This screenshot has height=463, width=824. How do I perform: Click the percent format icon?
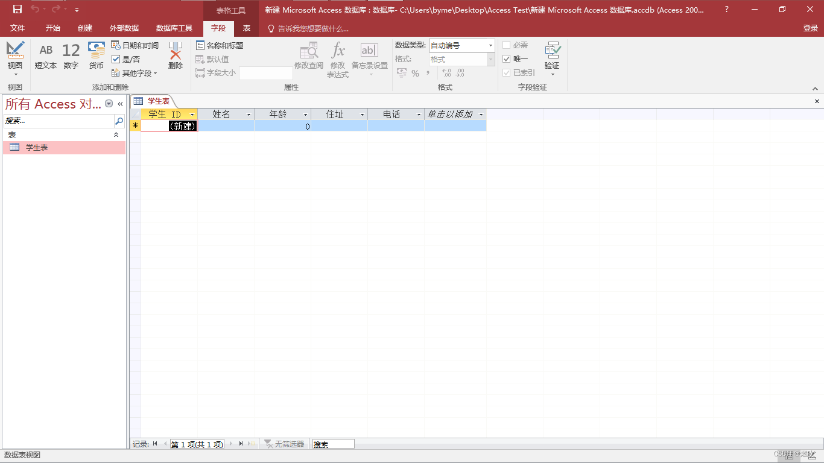(x=416, y=73)
